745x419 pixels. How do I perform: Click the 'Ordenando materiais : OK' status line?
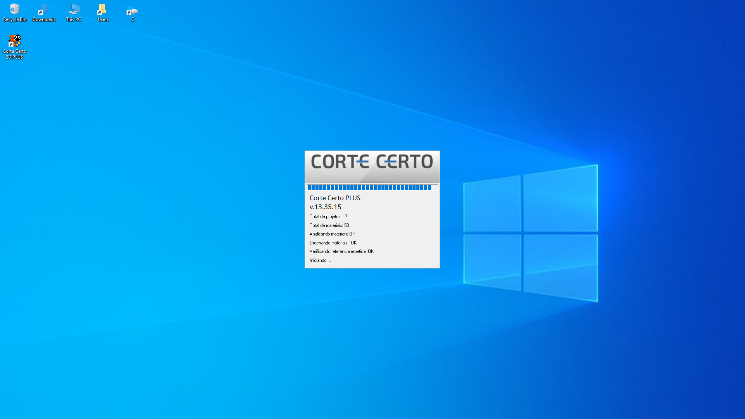pos(333,243)
